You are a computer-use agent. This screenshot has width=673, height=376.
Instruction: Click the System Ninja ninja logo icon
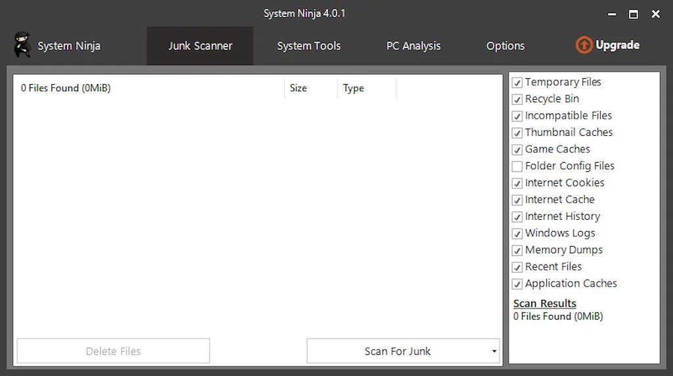coord(22,45)
